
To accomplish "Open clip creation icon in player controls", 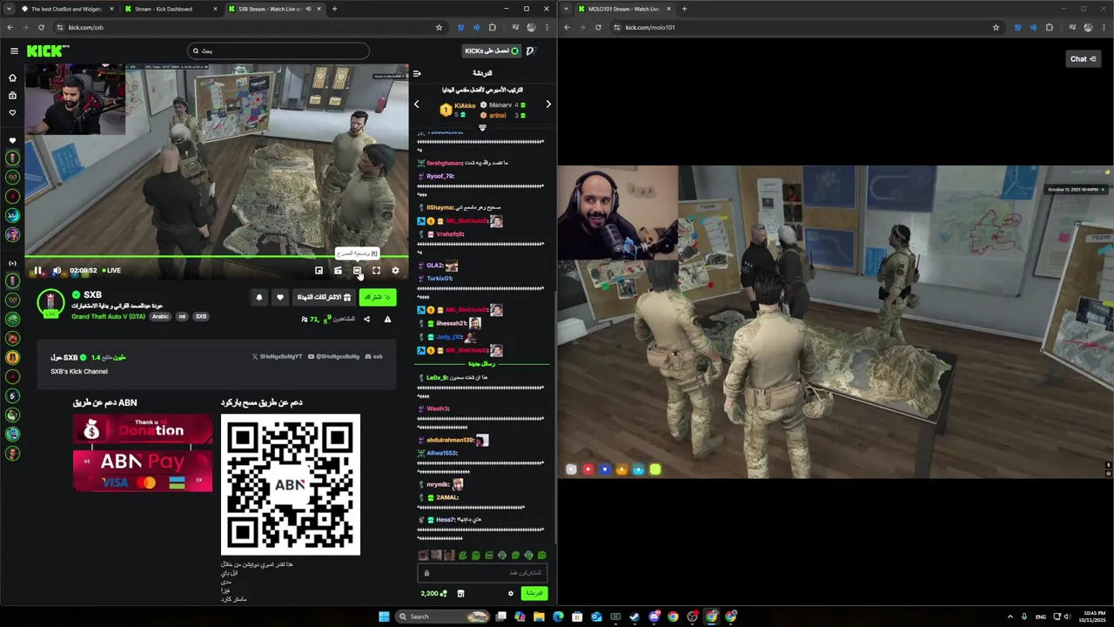I will 338,271.
